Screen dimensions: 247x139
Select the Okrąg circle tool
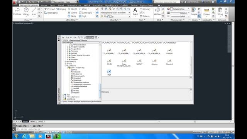26,12
